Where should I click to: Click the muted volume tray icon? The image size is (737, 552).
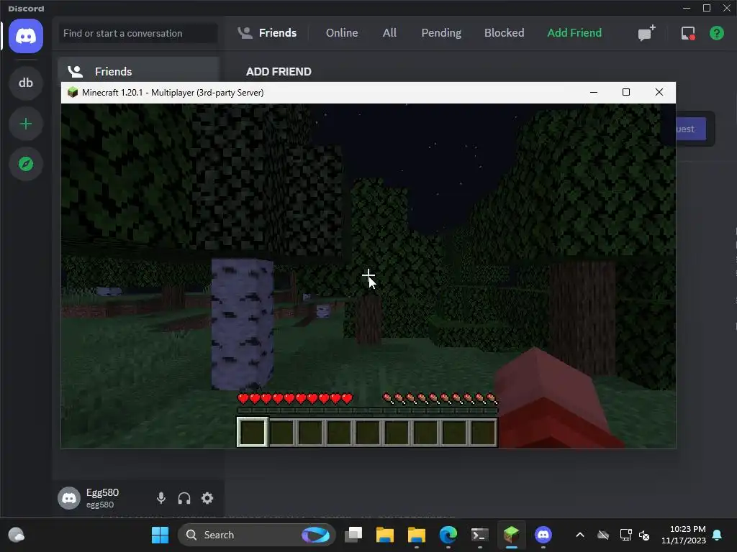coord(644,535)
